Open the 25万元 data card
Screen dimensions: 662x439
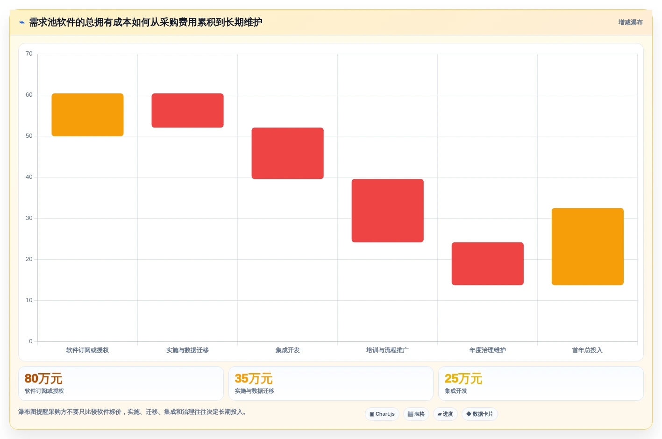point(541,383)
